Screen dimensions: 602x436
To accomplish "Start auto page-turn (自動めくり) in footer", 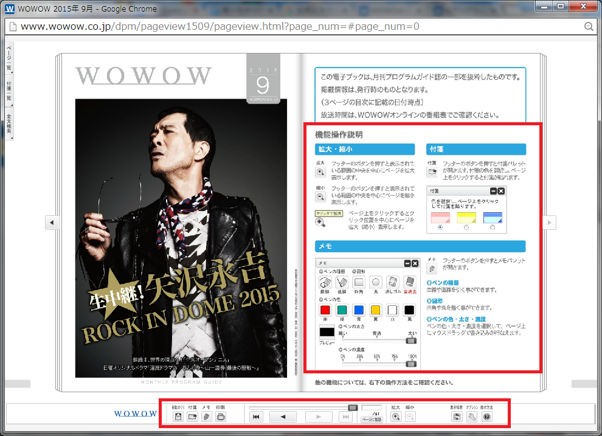I will click(178, 417).
